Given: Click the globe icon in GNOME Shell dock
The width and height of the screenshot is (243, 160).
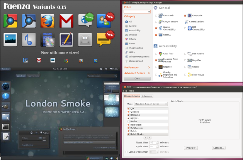Looking at the screenshot, I should pyautogui.click(x=6, y=86).
